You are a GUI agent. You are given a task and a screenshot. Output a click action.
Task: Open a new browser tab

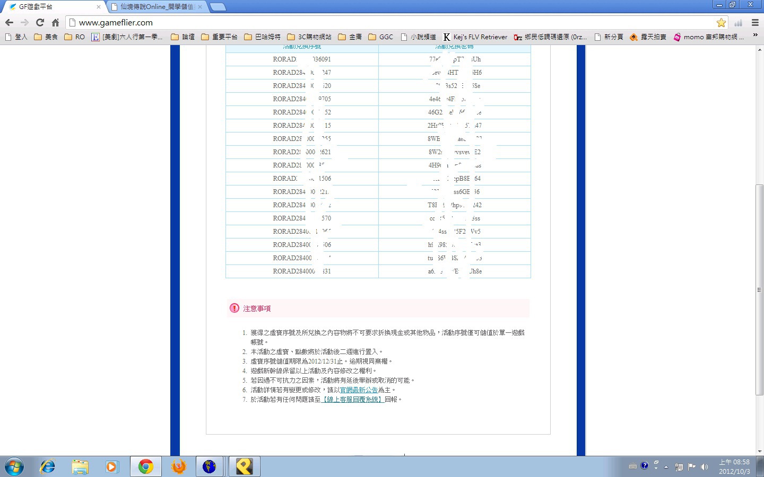218,7
